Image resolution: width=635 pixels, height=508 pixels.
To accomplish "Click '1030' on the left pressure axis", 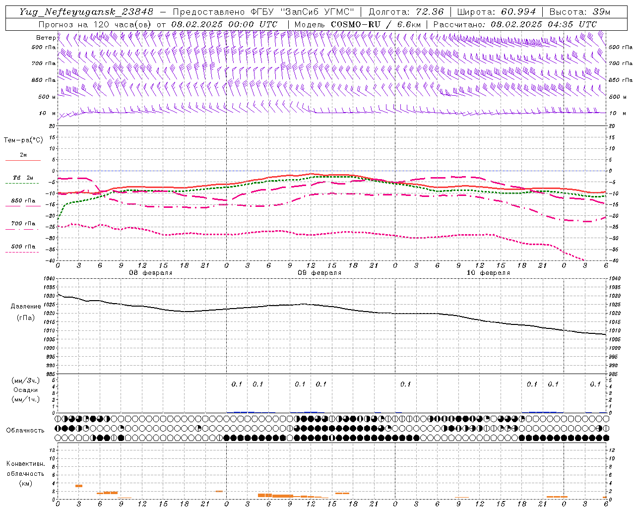I will point(49,296).
